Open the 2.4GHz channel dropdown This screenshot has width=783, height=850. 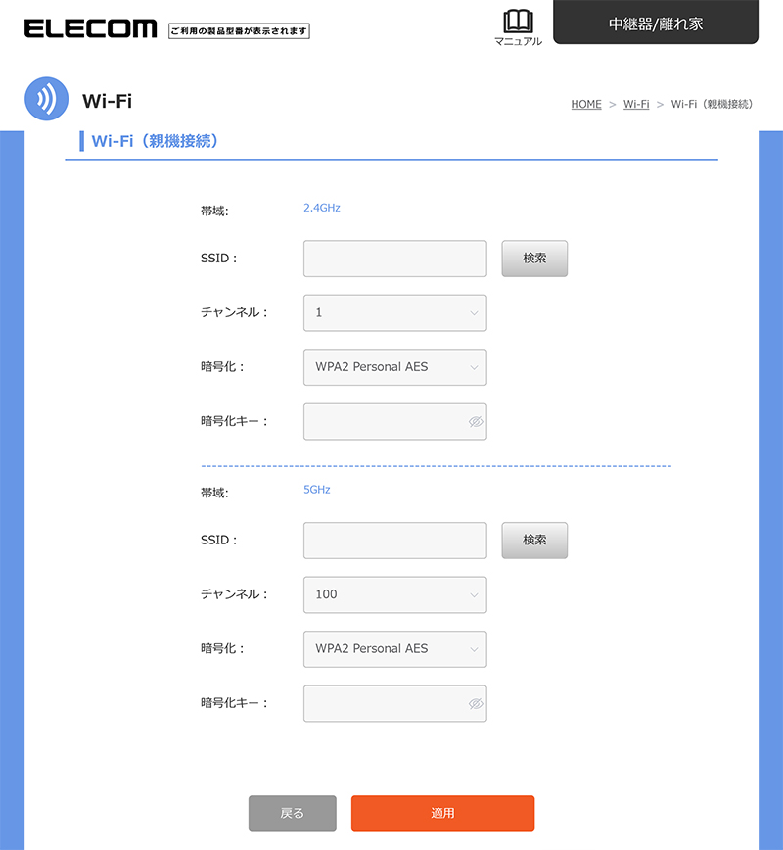(394, 313)
